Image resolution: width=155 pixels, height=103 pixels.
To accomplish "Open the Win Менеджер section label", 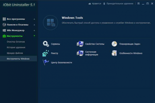I will [16, 30].
